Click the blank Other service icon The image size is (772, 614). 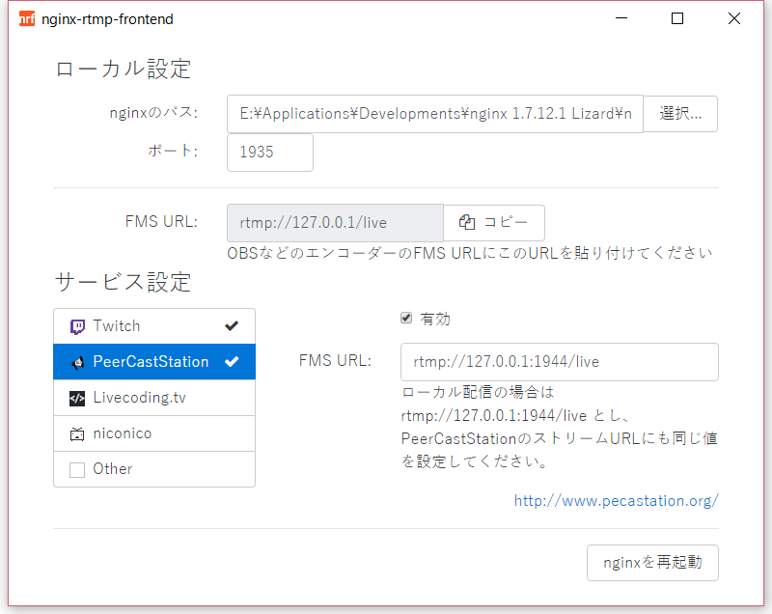click(x=77, y=470)
